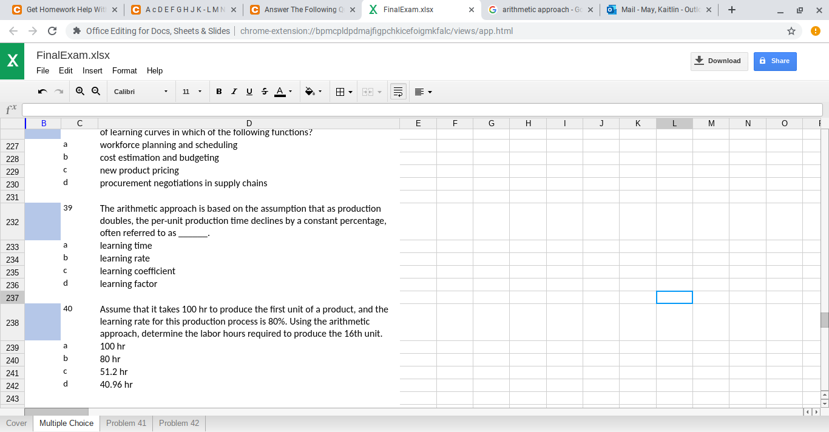Toggle Bold formatting
The image size is (829, 432).
point(219,92)
